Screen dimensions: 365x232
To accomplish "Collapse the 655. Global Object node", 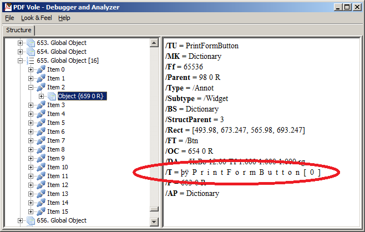I will [x=21, y=60].
